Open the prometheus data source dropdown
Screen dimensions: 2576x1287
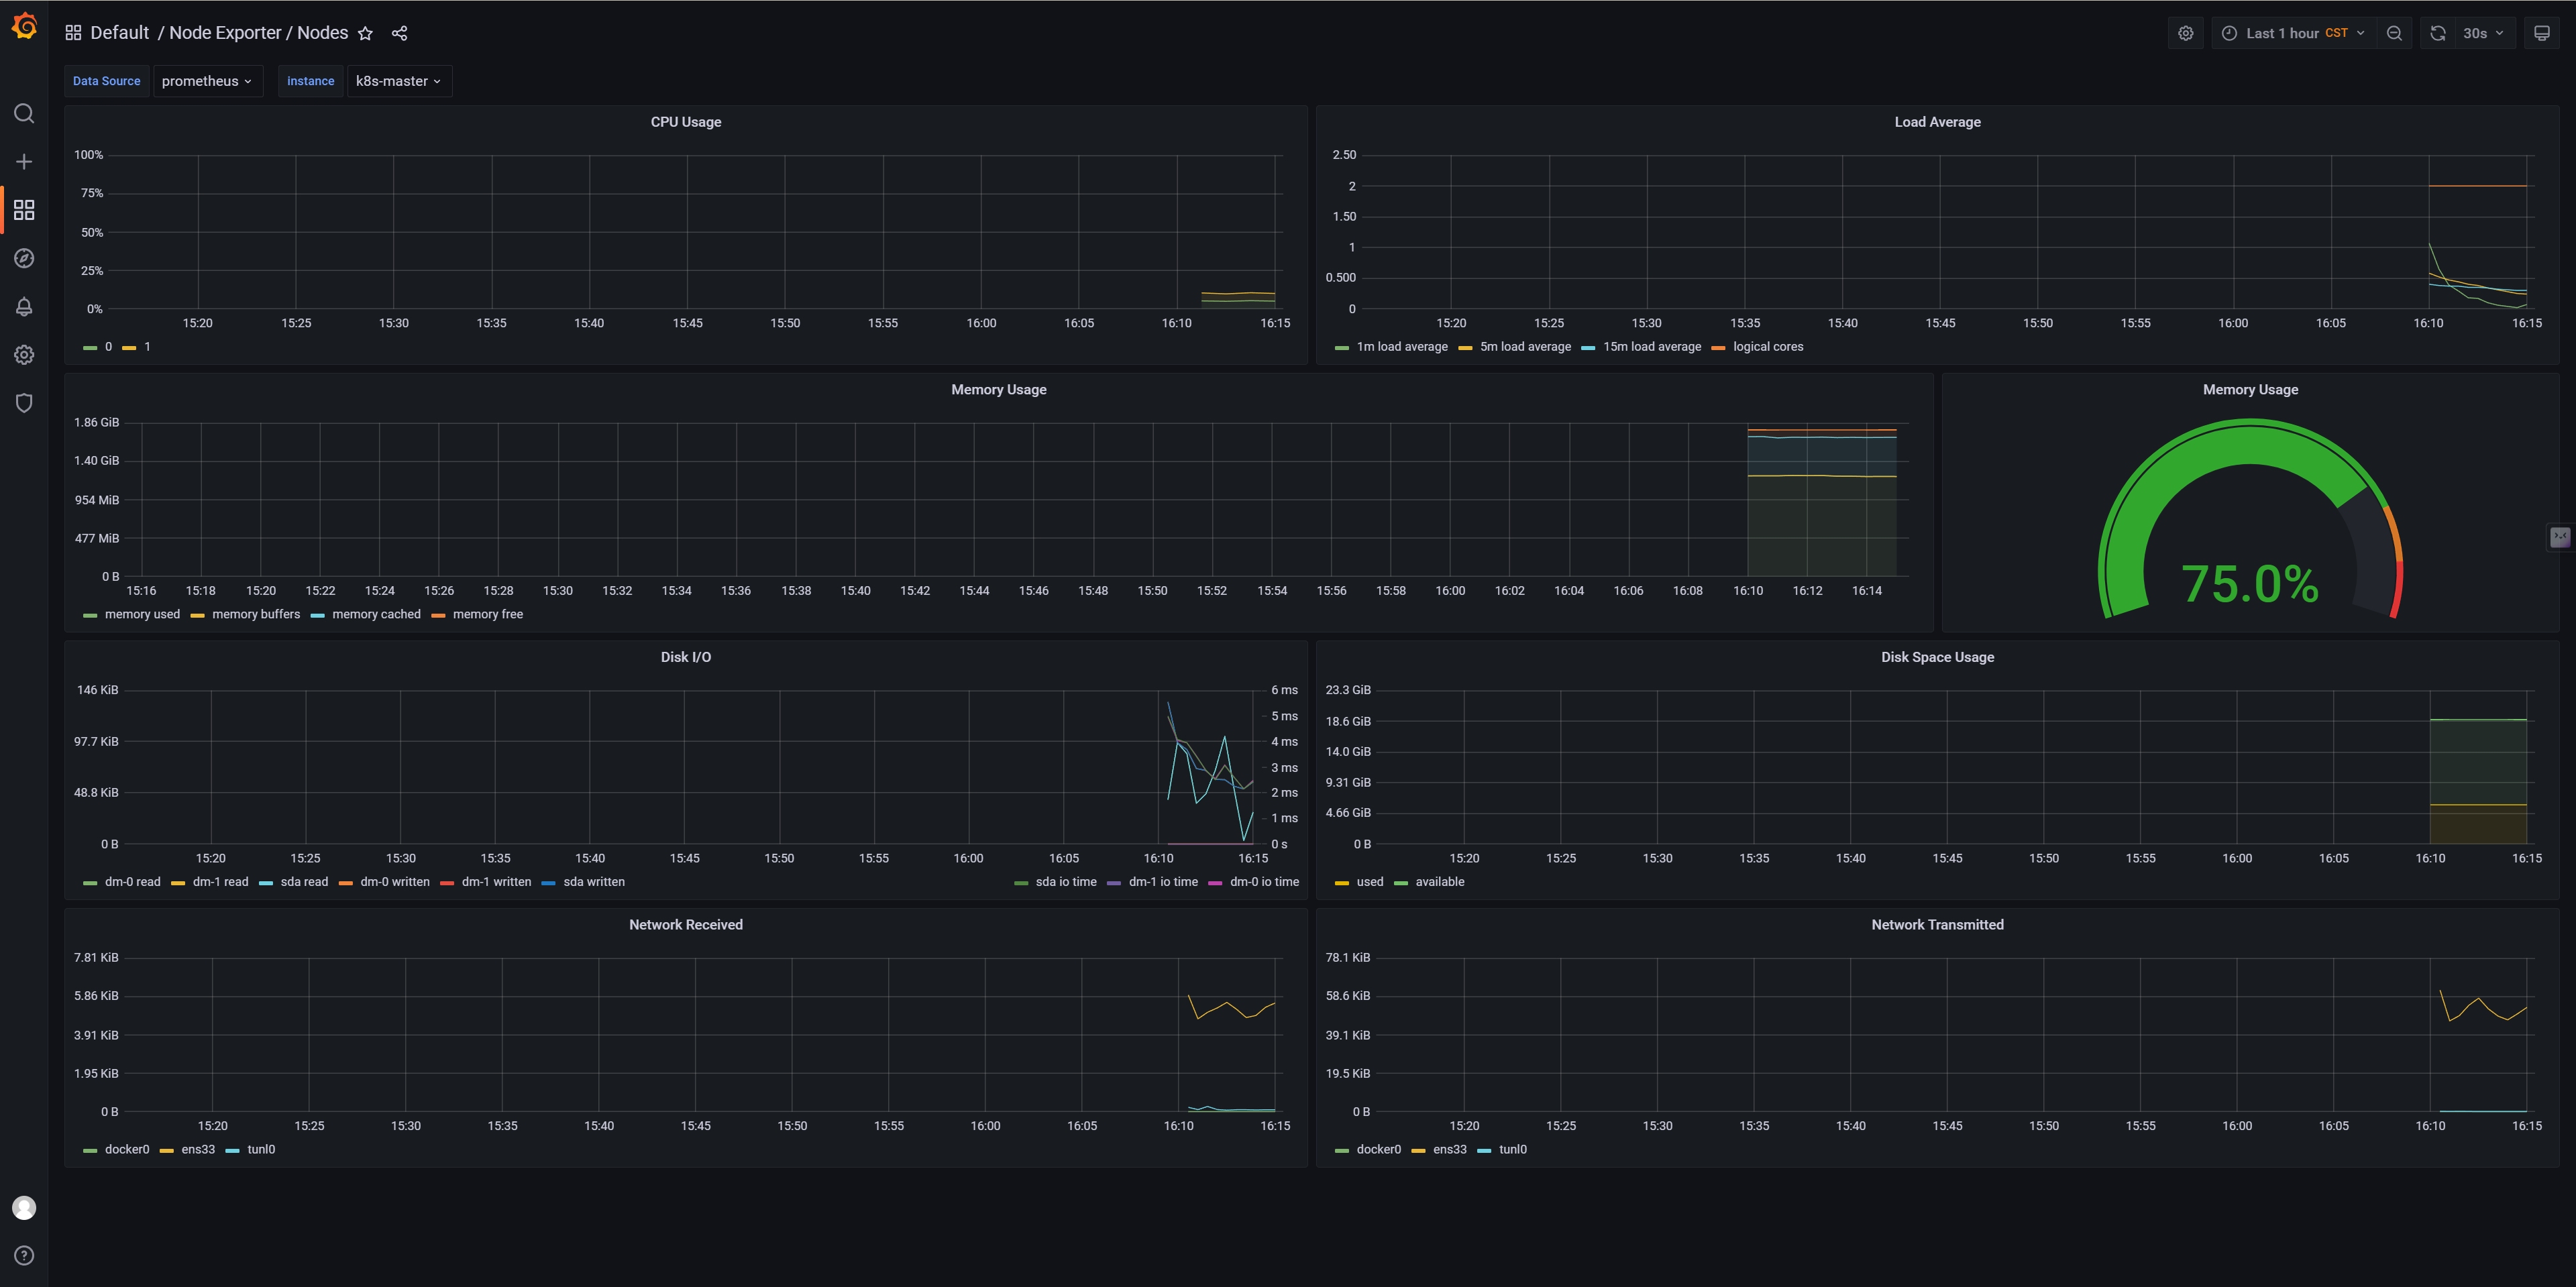tap(206, 81)
